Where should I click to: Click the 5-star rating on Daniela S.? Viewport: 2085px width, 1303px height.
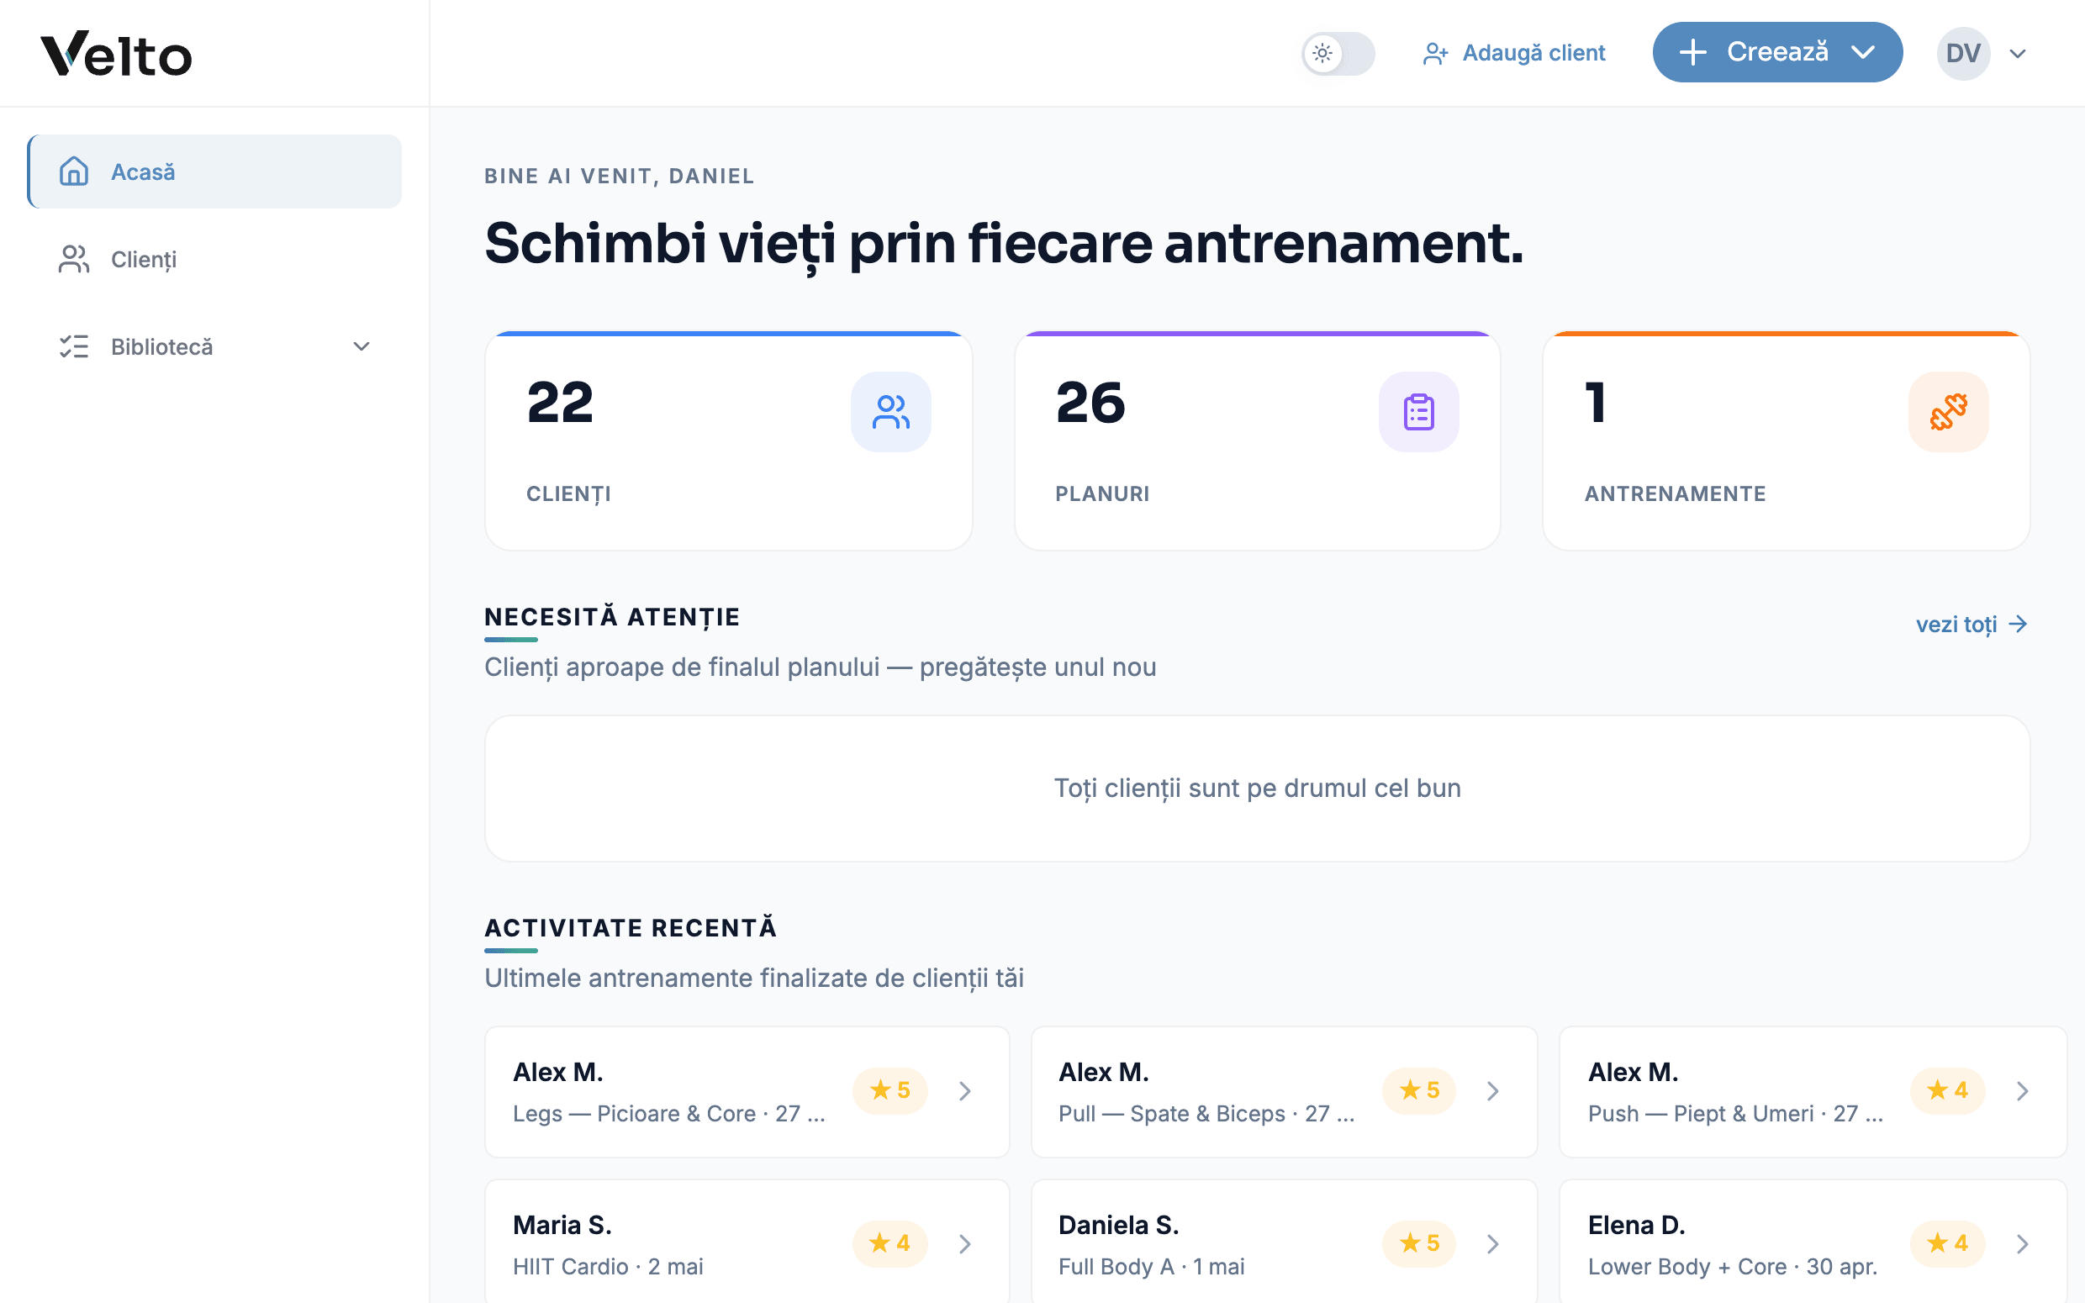(x=1419, y=1242)
